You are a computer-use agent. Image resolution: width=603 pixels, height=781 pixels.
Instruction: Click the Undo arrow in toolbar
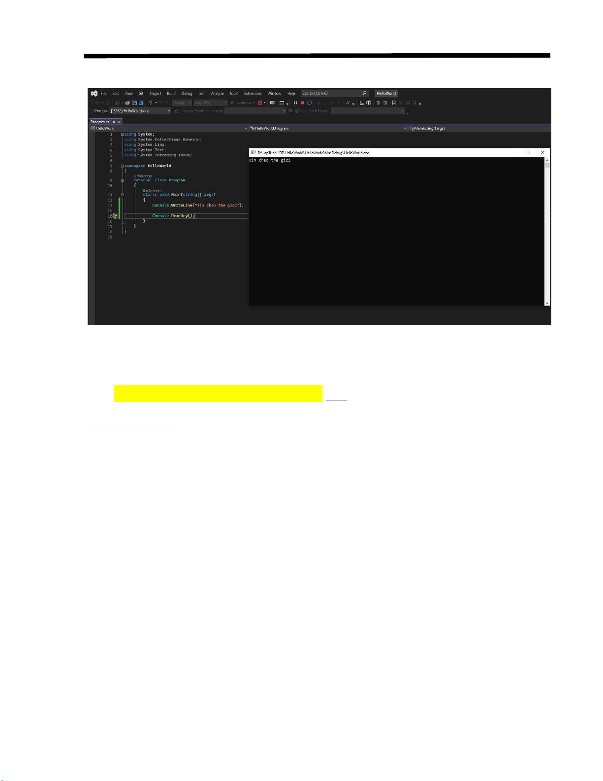(x=150, y=103)
